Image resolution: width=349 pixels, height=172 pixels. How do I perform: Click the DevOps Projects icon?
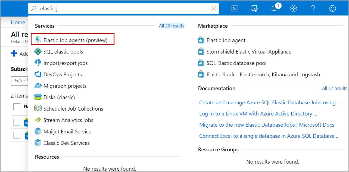pos(38,74)
